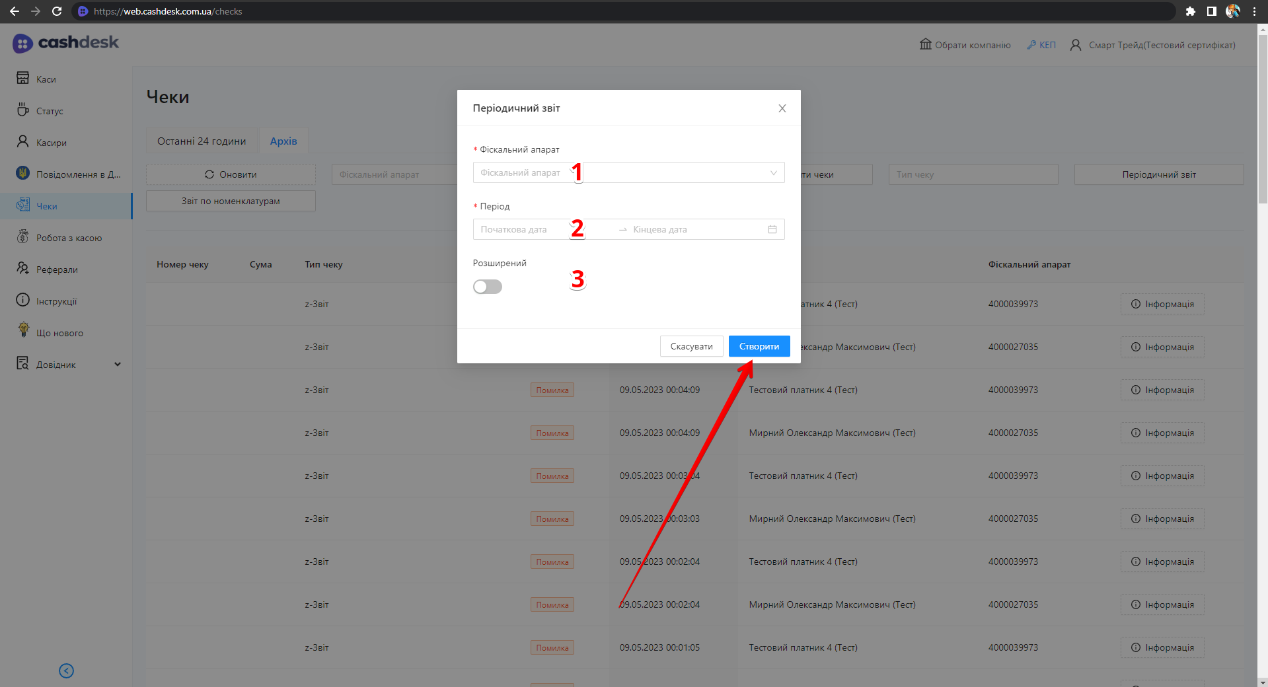The height and width of the screenshot is (687, 1268).
Task: Switch to the Останні 24 години tab
Action: point(202,141)
